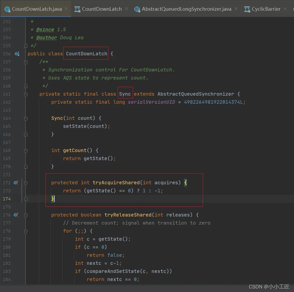The image size is (294, 292).
Task: Click the overrides gutter icon on line 176
Action: (x=16, y=215)
